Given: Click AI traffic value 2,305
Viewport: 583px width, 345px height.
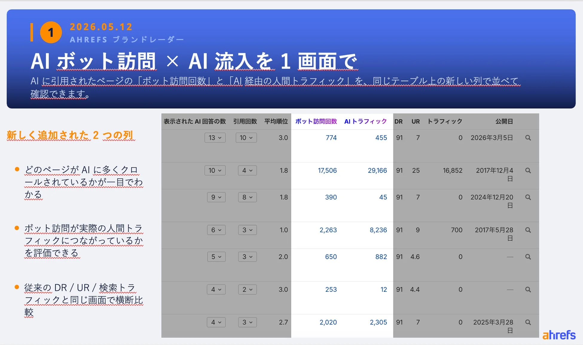Looking at the screenshot, I should click(378, 322).
